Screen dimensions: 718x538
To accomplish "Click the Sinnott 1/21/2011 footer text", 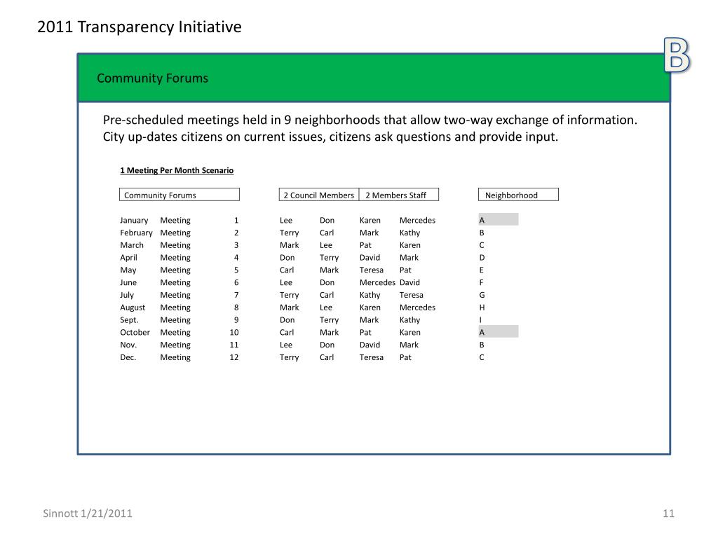I will pos(88,513).
